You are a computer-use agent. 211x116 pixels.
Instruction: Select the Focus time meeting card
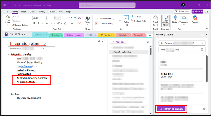(x=180, y=75)
